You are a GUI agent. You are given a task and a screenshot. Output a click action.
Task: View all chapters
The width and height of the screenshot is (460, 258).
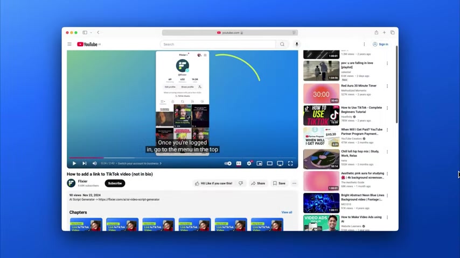[287, 212]
